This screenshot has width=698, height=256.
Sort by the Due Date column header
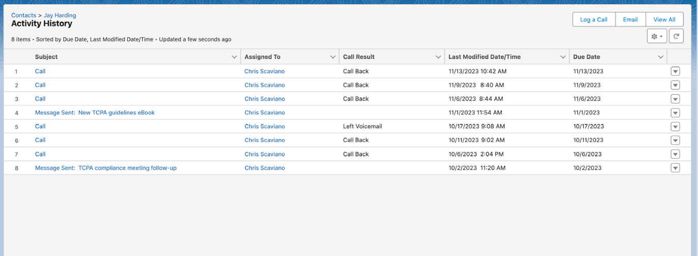click(x=586, y=57)
